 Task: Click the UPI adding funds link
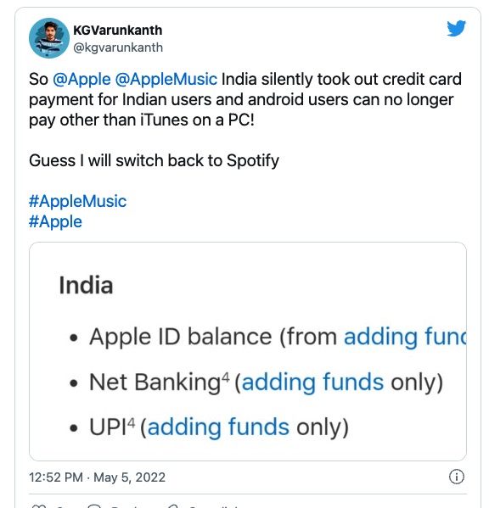coord(218,427)
